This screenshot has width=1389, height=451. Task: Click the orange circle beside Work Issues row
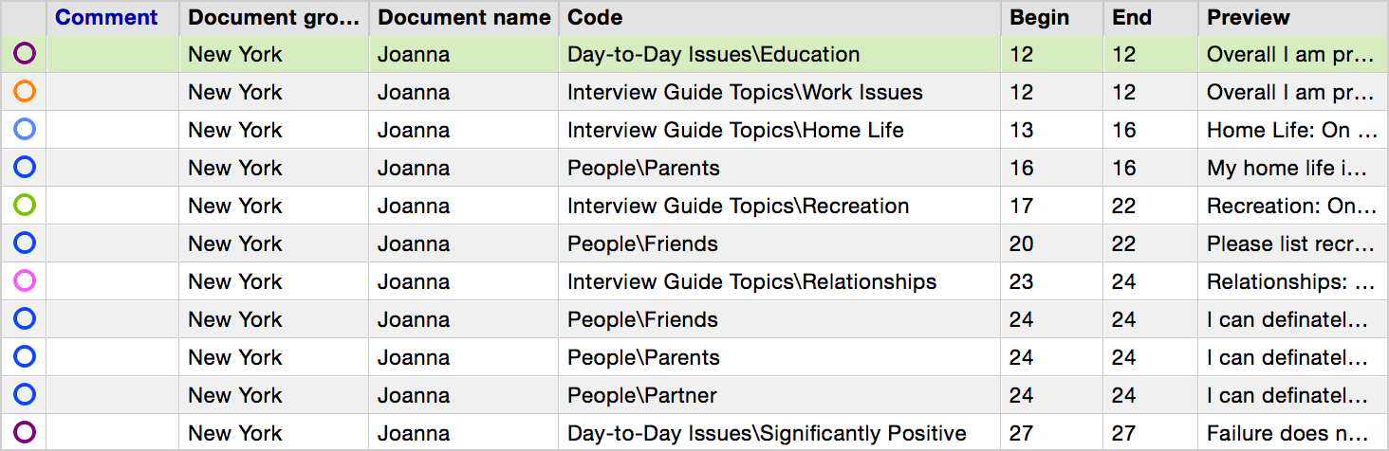point(25,92)
